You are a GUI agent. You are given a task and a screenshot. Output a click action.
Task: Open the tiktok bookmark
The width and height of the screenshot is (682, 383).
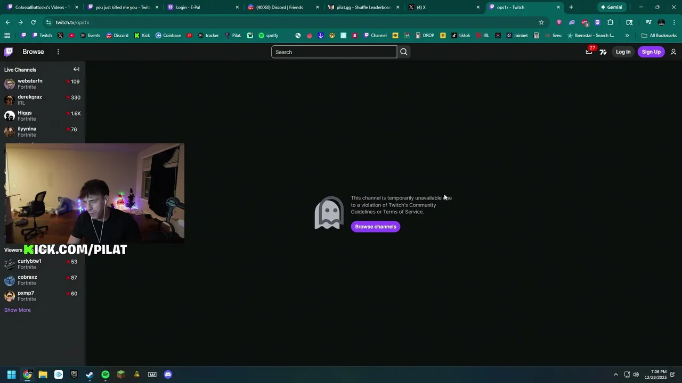click(x=461, y=35)
